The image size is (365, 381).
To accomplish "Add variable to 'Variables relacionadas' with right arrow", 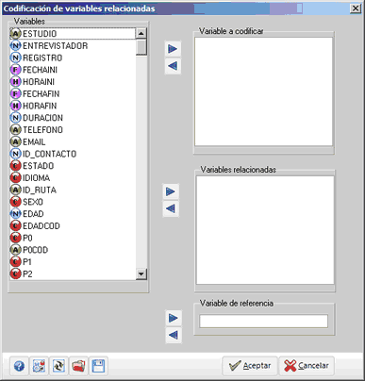I will click(x=171, y=191).
